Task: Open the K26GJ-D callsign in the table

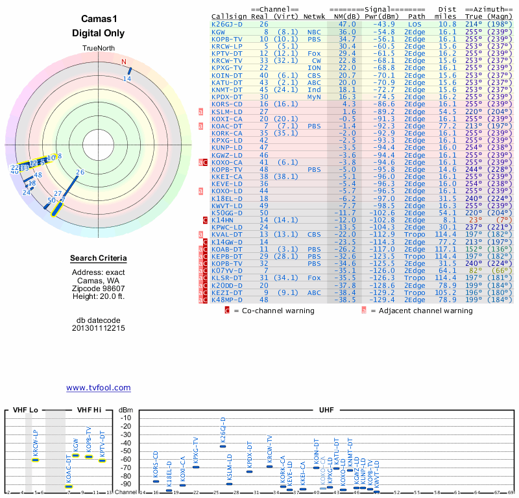Action: click(227, 24)
